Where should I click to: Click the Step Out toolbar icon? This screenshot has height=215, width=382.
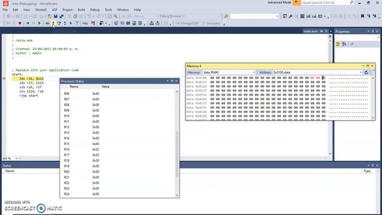tap(65, 23)
